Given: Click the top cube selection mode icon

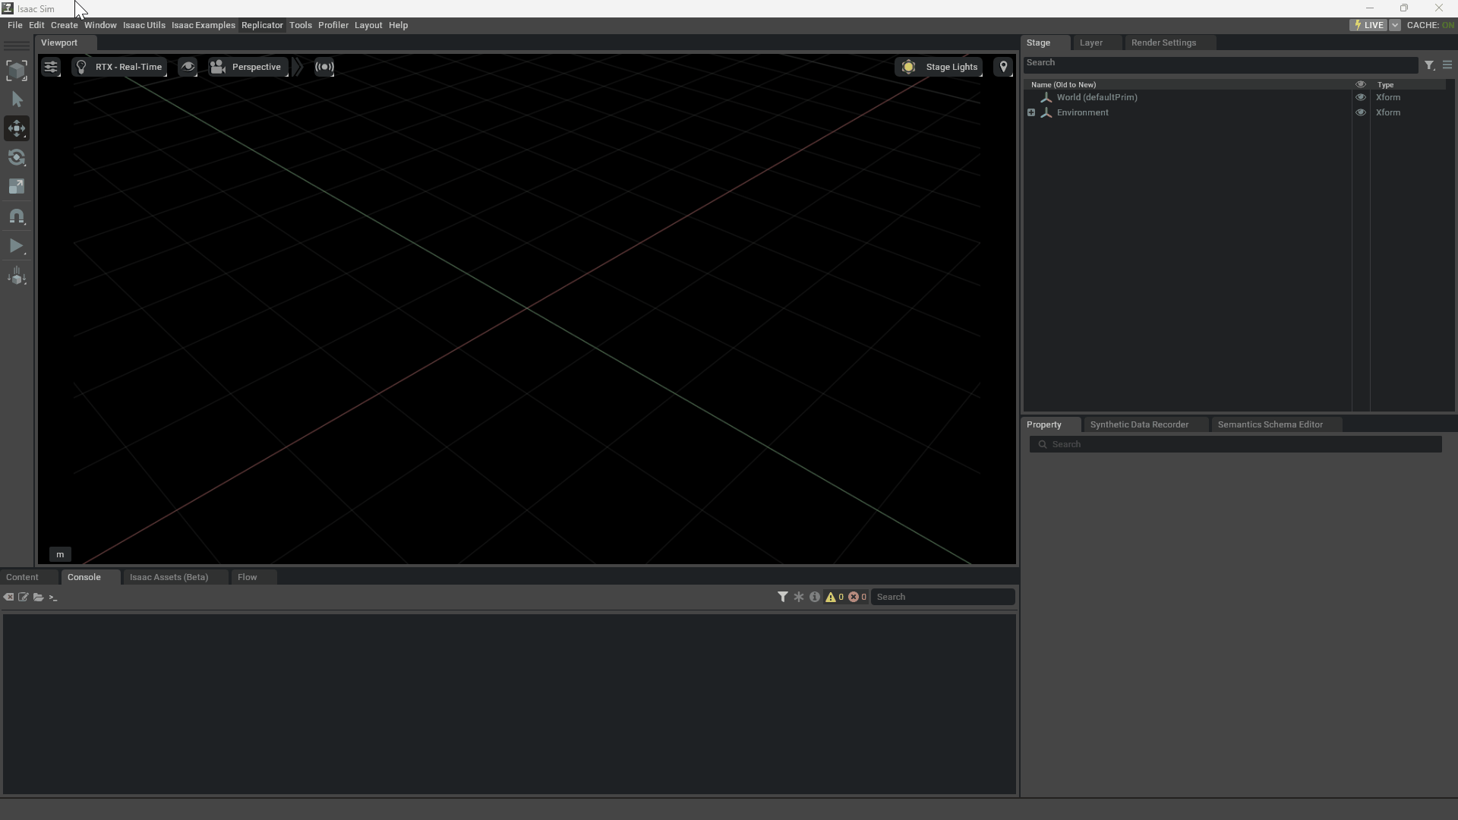Looking at the screenshot, I should [17, 71].
